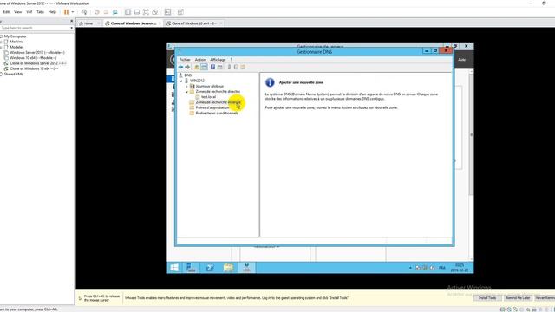Open the snapshot manager icon
The image size is (555, 312).
(x=115, y=12)
